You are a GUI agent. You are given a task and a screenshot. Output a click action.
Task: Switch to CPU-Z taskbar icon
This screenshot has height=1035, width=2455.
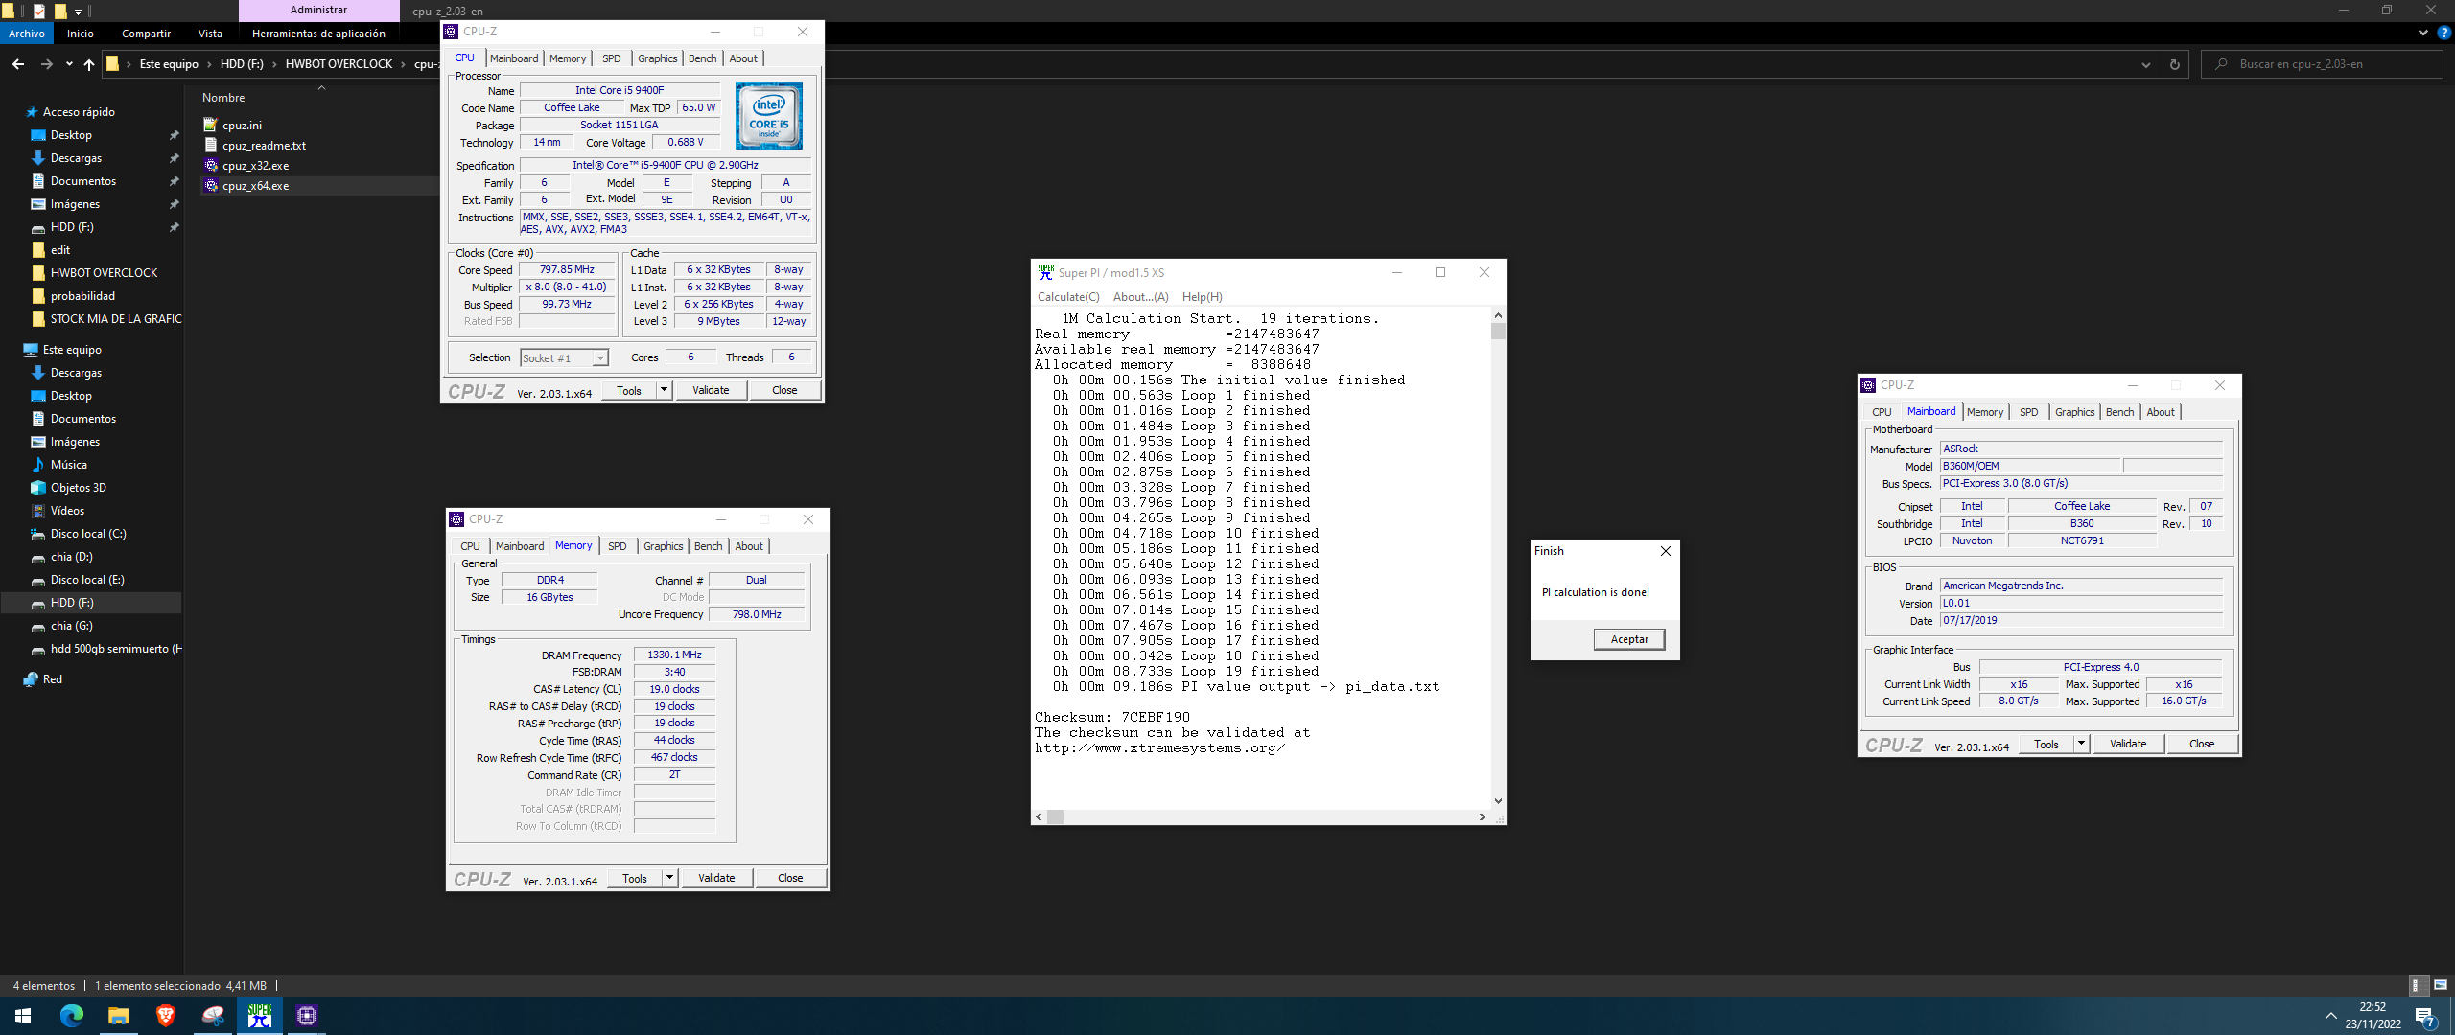pyautogui.click(x=307, y=1016)
